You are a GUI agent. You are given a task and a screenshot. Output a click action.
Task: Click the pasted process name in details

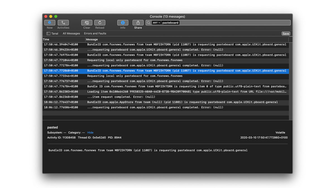pyautogui.click(x=52, y=127)
